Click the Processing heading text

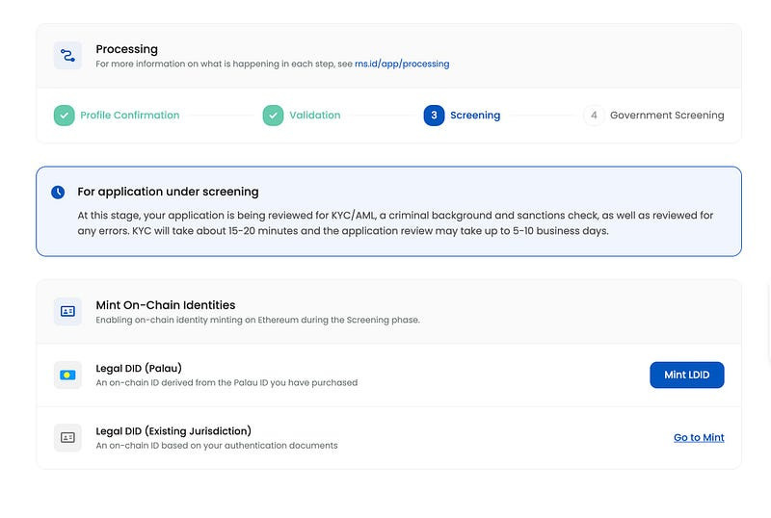tap(127, 49)
